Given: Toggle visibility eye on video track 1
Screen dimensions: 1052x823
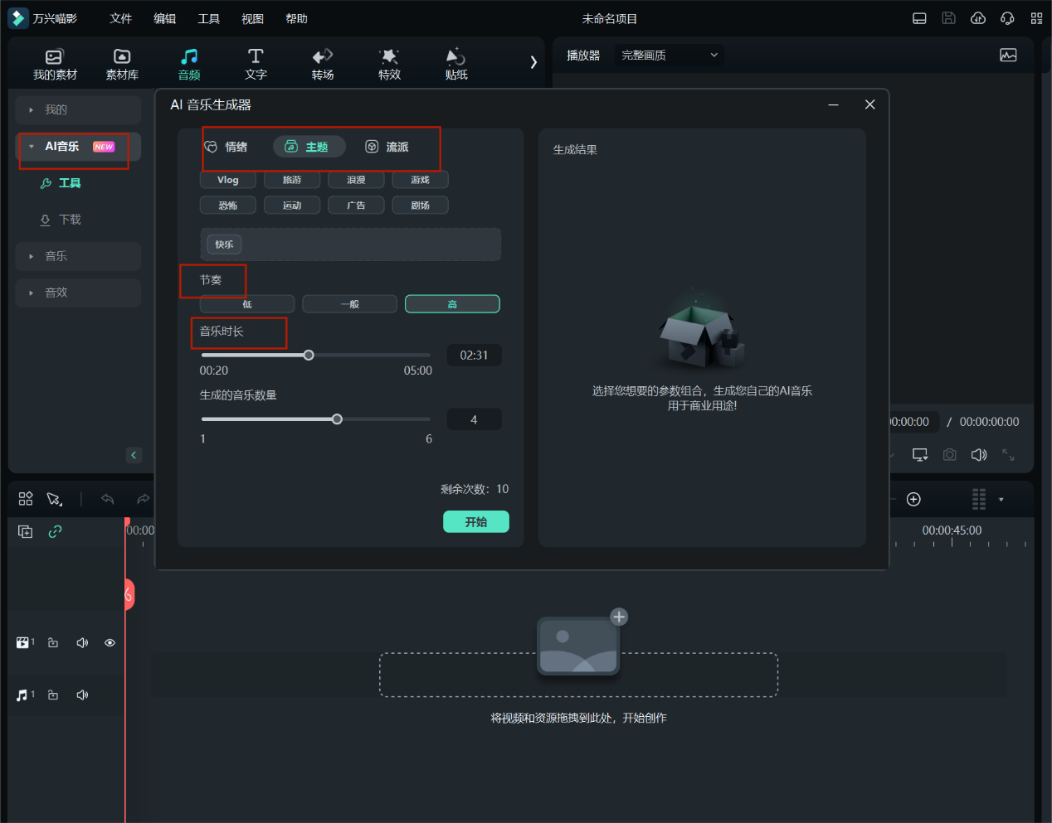Looking at the screenshot, I should coord(110,643).
